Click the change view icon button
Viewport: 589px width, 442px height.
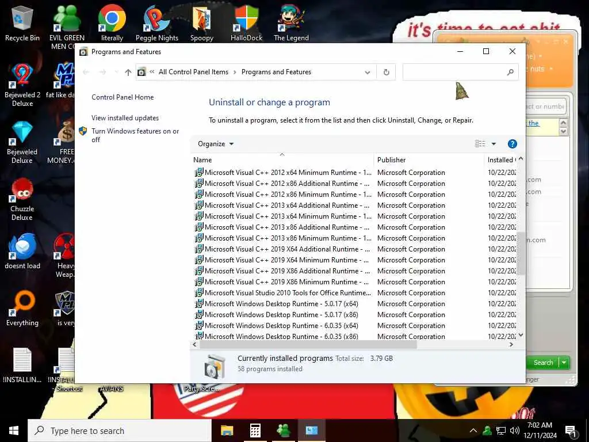click(x=480, y=144)
